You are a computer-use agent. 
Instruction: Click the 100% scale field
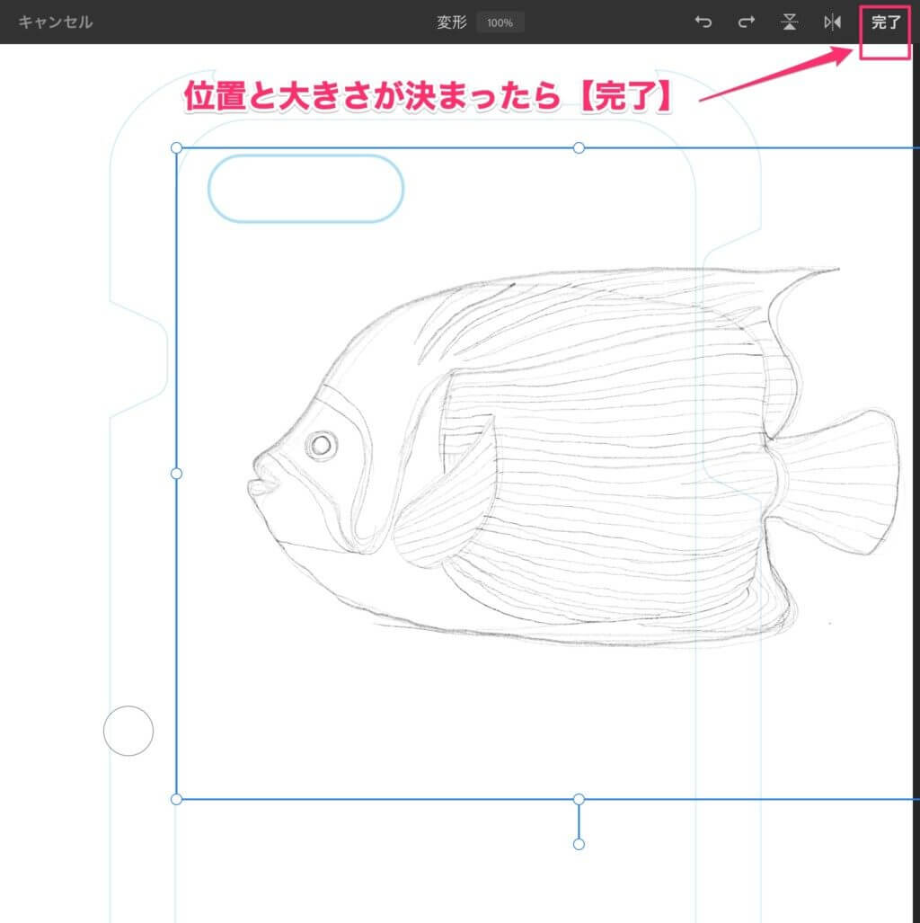coord(500,22)
